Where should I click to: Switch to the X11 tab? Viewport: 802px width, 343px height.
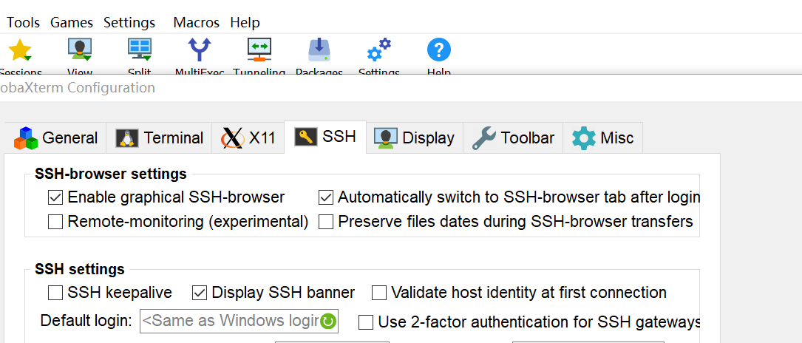tap(249, 137)
